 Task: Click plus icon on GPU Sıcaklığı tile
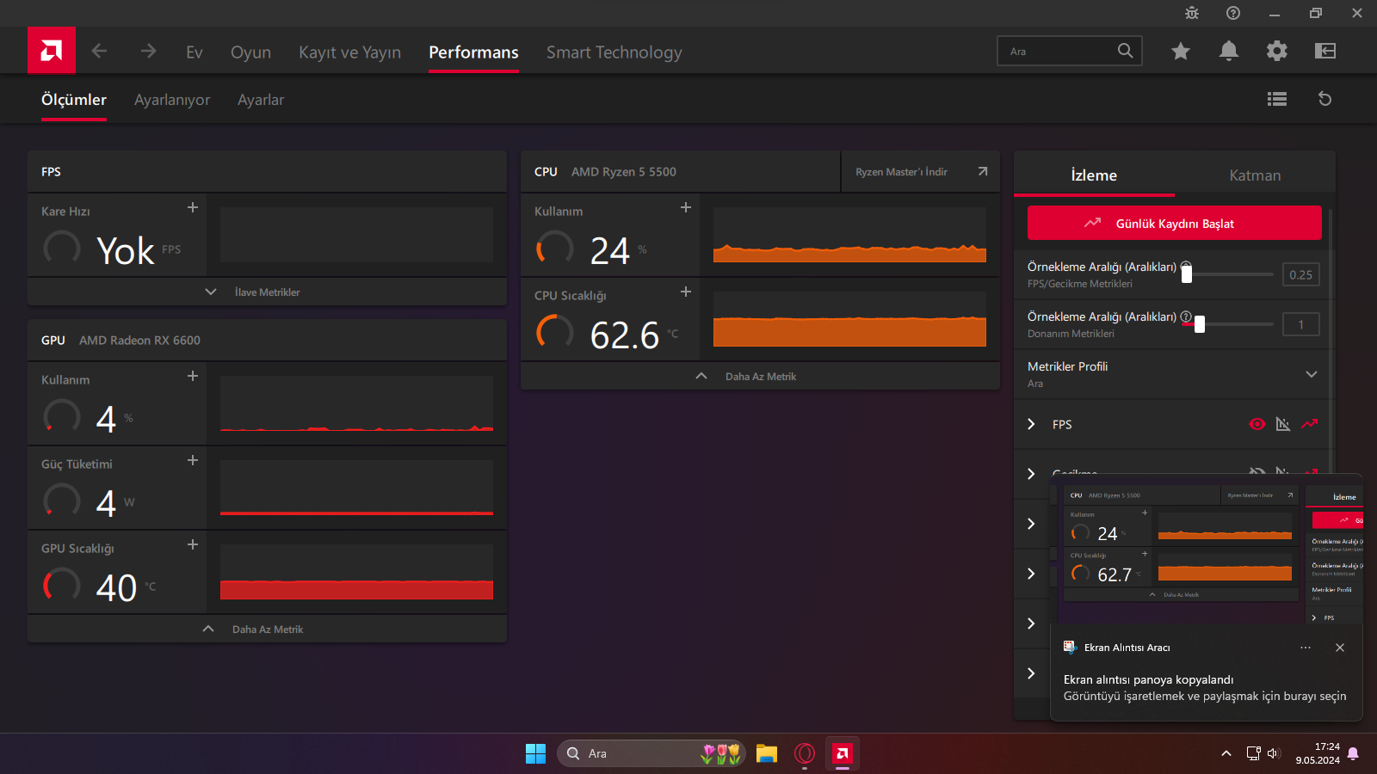193,544
